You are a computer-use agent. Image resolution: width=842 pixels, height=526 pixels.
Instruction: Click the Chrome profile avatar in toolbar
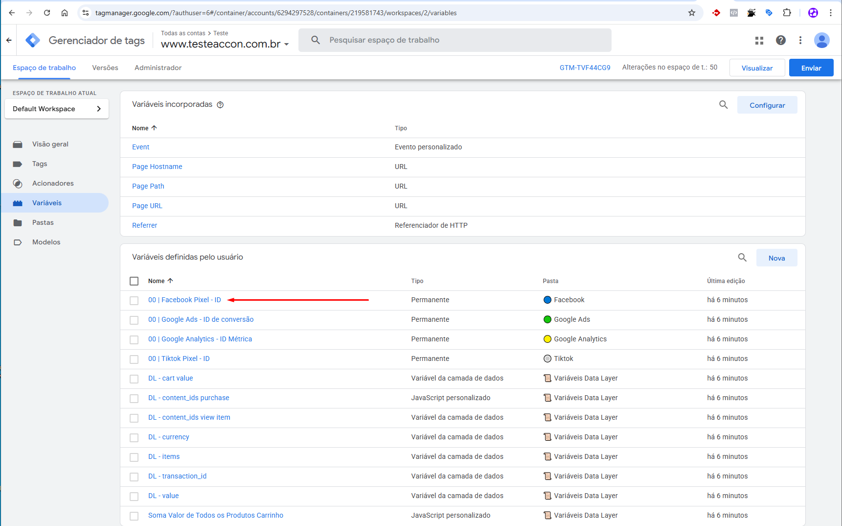coord(813,13)
